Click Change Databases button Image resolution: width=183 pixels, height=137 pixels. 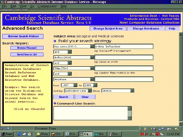(146, 28)
